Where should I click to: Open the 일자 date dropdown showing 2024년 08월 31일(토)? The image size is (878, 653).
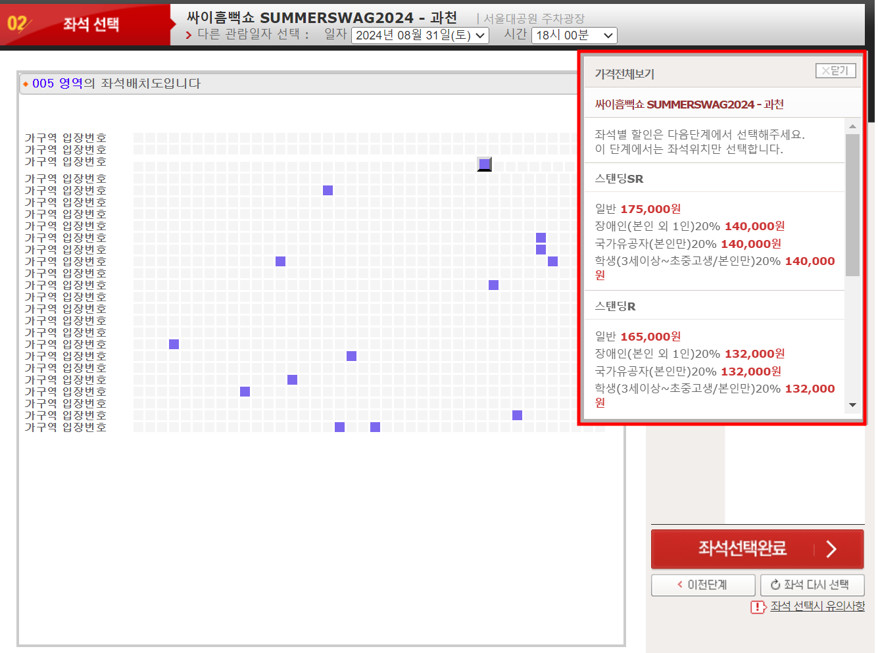420,36
